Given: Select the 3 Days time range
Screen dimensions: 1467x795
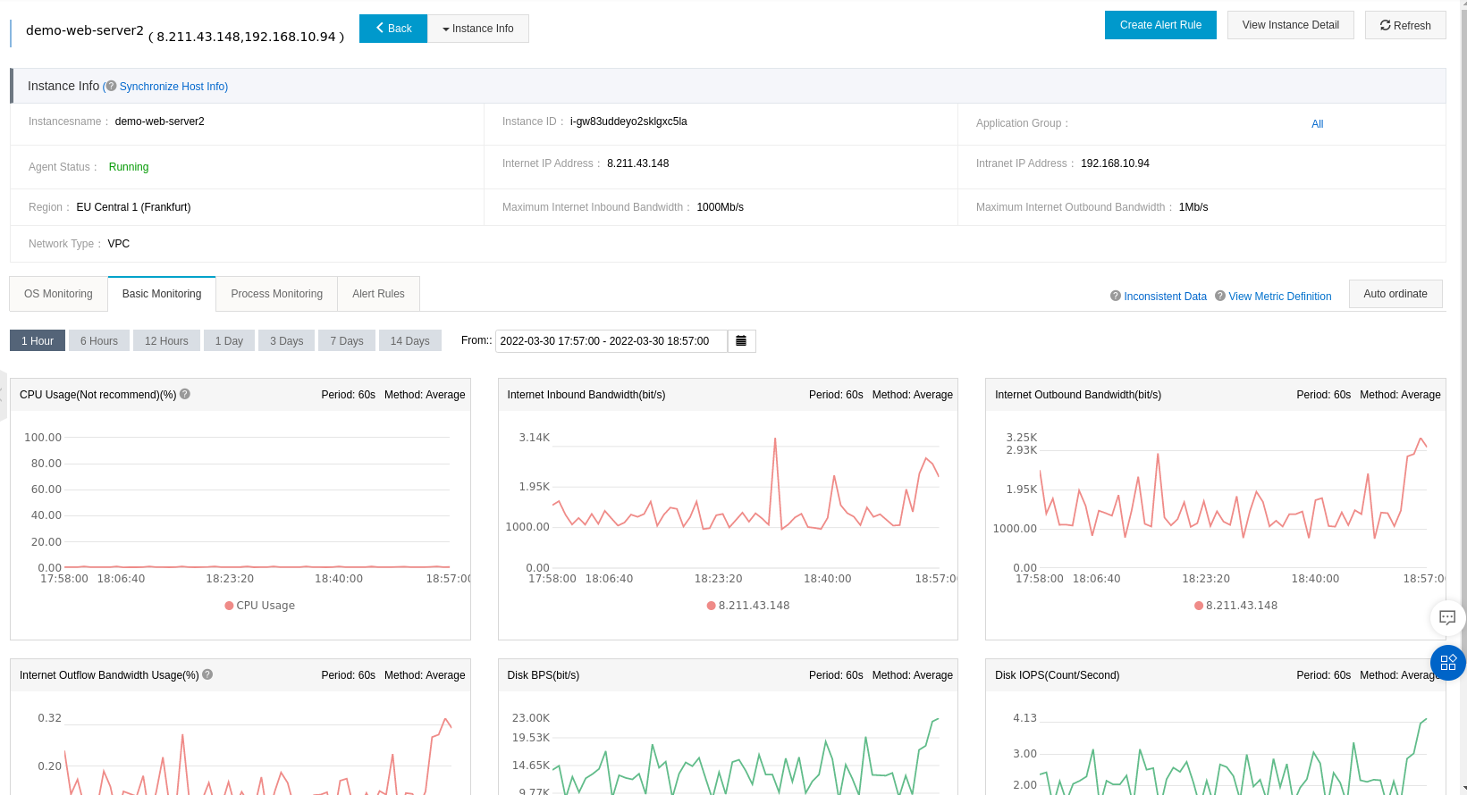Looking at the screenshot, I should pos(286,341).
